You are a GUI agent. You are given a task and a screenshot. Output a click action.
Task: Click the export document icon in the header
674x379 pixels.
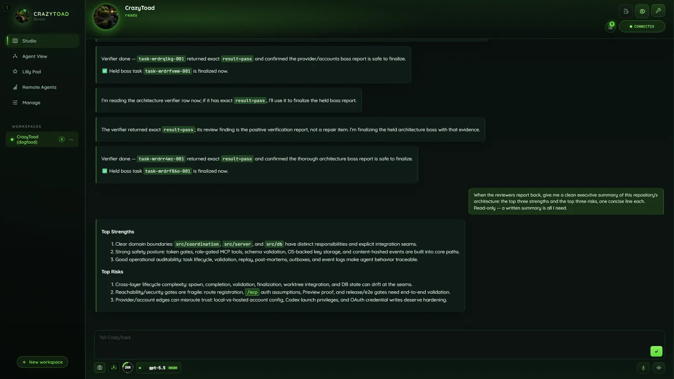(626, 11)
